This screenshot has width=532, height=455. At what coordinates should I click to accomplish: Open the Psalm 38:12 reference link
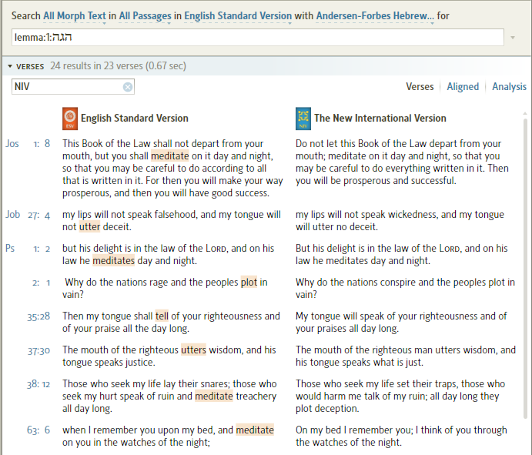click(38, 384)
